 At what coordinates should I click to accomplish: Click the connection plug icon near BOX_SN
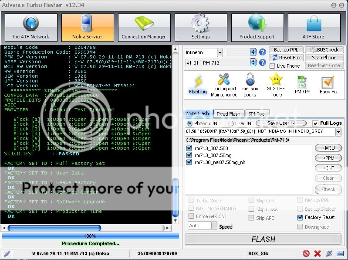[x=329, y=253]
